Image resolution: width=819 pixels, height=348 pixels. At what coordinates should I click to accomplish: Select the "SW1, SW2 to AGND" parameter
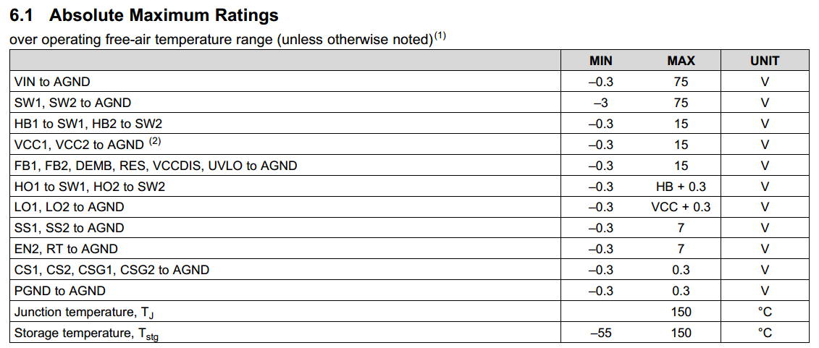pos(72,103)
